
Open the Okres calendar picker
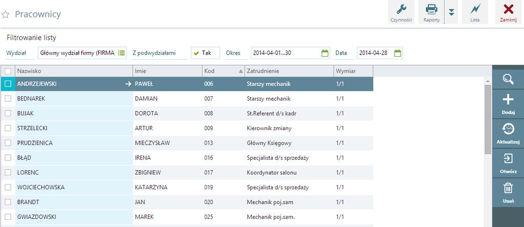tap(325, 53)
